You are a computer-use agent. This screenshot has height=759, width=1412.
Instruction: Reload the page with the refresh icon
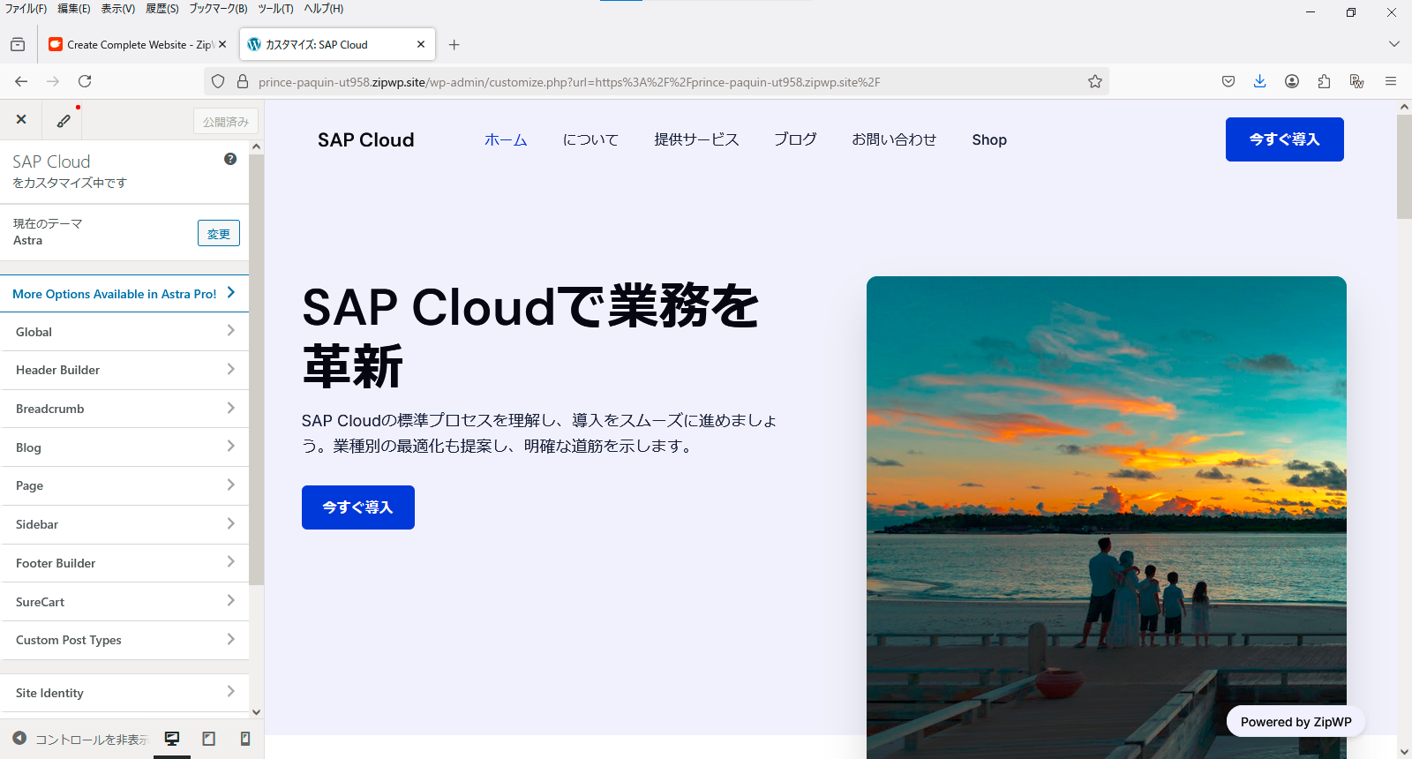85,81
